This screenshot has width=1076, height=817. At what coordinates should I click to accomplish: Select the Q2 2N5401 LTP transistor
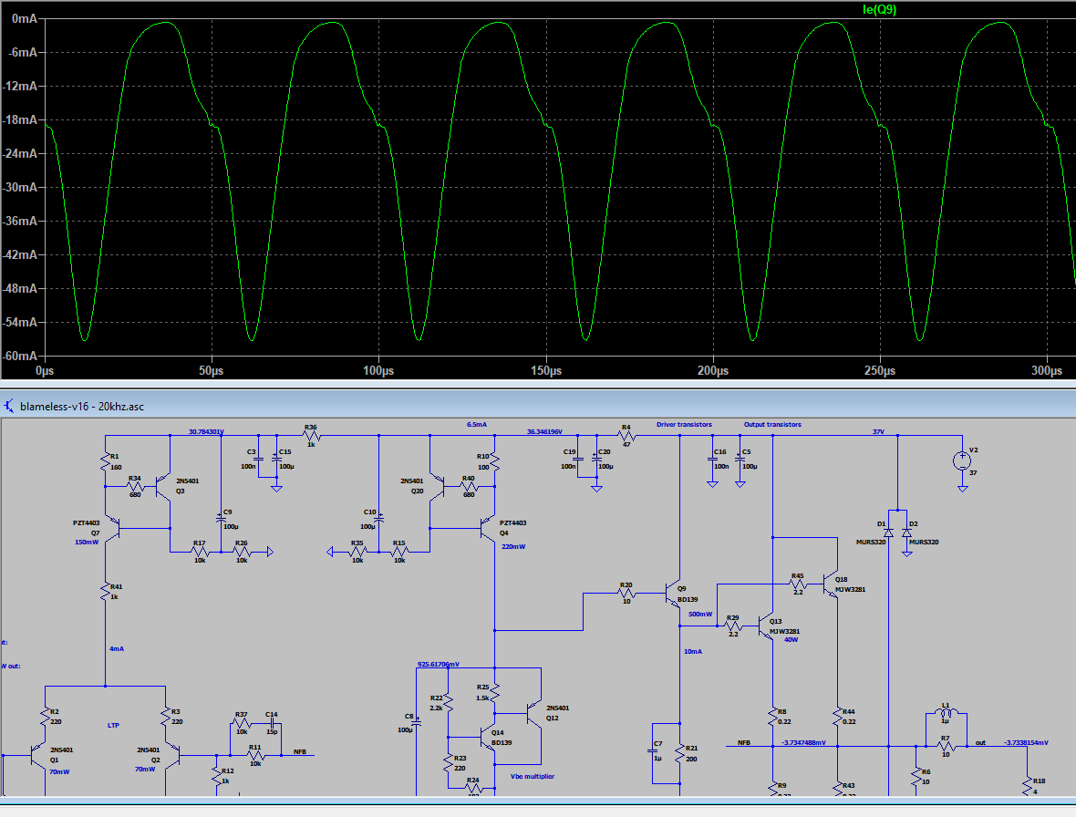(172, 756)
